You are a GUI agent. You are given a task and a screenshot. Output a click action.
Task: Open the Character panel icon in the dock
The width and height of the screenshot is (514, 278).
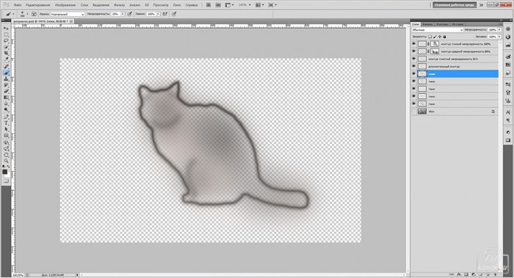[x=508, y=112]
